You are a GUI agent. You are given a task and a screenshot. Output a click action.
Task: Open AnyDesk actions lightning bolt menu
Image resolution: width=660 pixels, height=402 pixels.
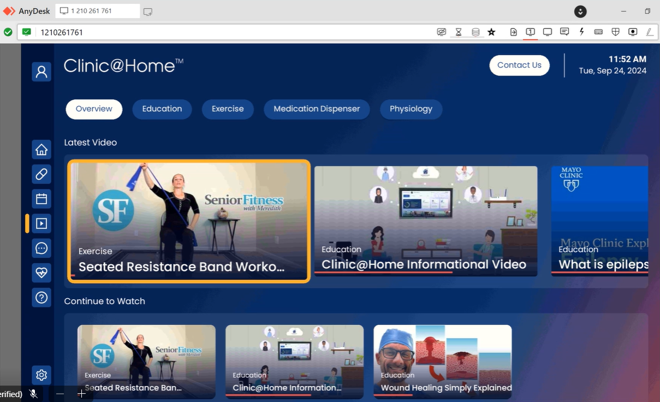click(x=582, y=32)
